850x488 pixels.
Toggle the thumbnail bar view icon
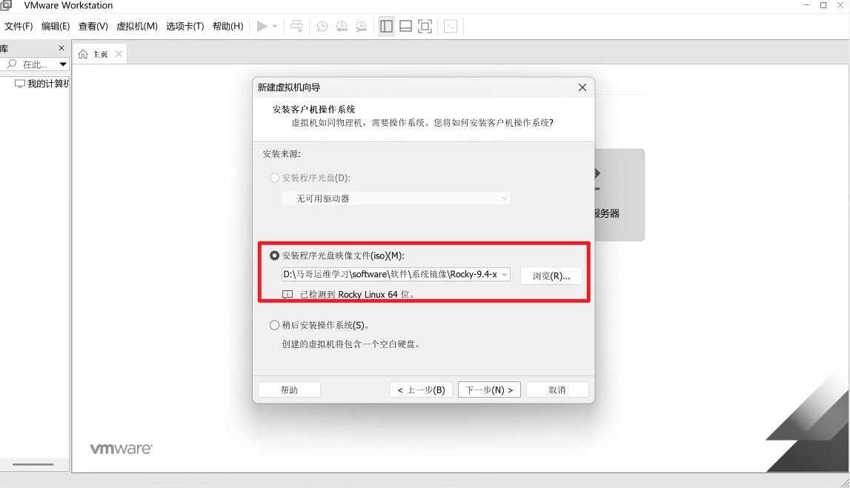[x=405, y=26]
